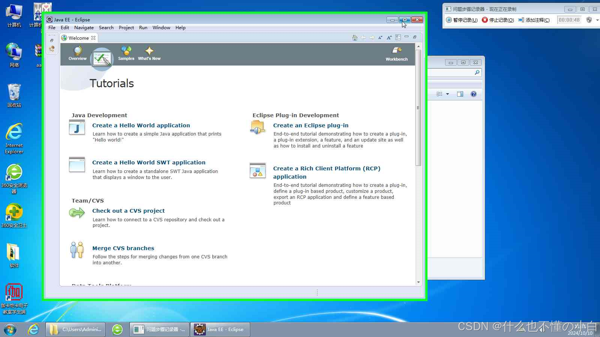
Task: Click RCP application shapes icon
Action: pos(258,170)
